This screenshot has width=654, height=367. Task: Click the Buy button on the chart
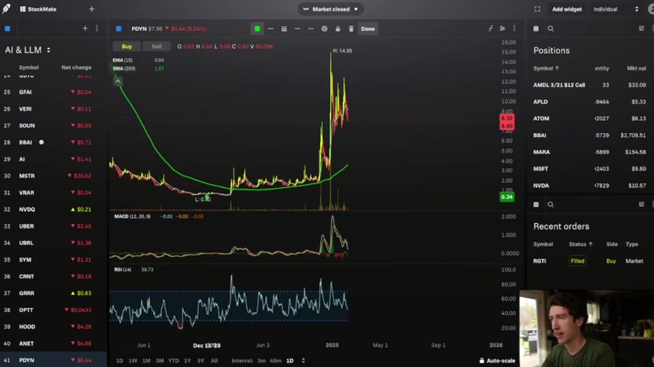pos(127,46)
